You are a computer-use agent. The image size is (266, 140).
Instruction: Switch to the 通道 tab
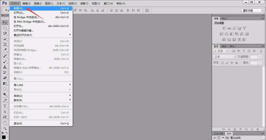(x=224, y=46)
